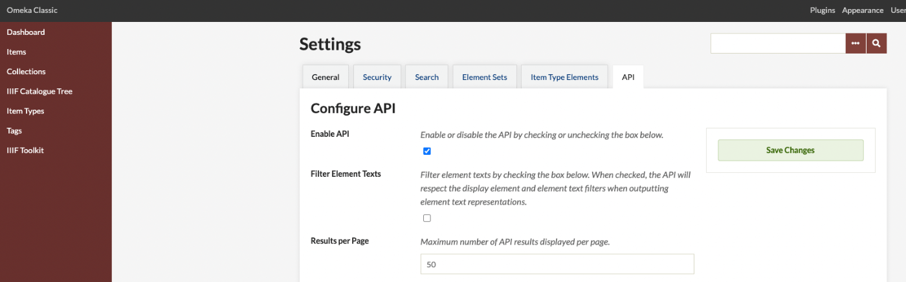
Task: Go to Item Types in sidebar
Action: click(25, 111)
